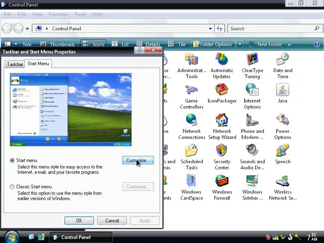
Task: Click the help icon in toolbar
Action: tap(316, 44)
